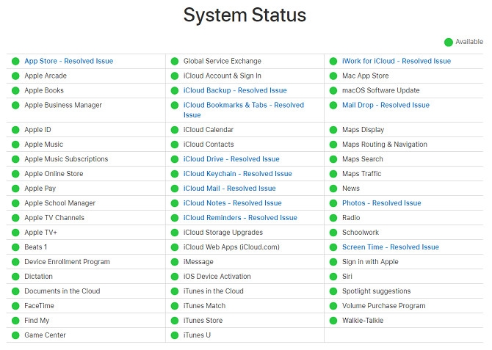Click the status dot beside Maps Traffic
The width and height of the screenshot is (492, 350).
333,174
